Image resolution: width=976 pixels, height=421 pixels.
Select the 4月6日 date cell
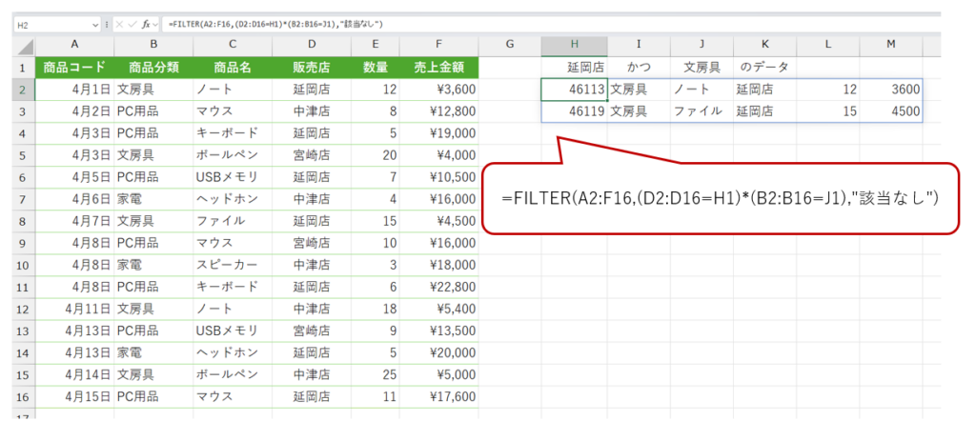[74, 199]
